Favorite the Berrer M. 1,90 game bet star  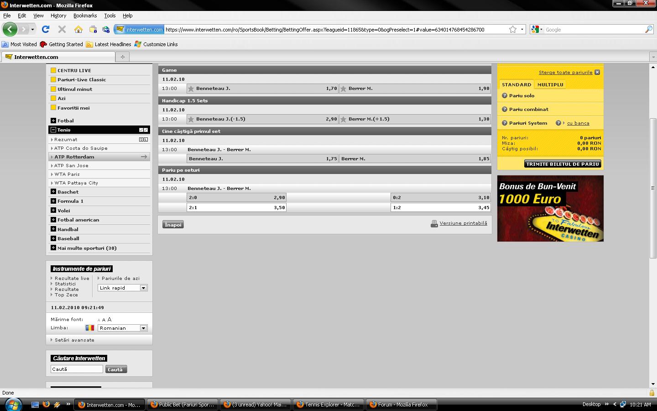343,89
